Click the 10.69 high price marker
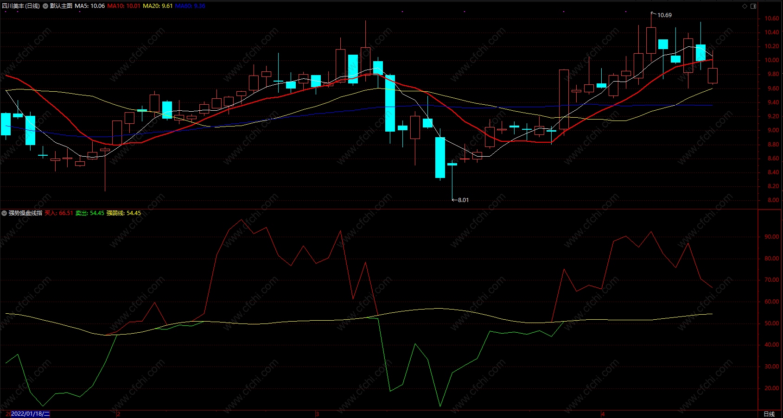This screenshot has height=418, width=783. (x=664, y=15)
